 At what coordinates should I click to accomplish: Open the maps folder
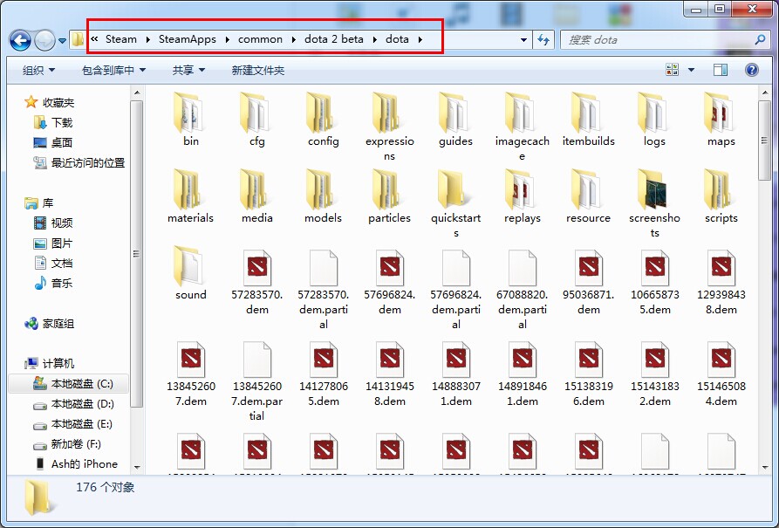click(721, 120)
